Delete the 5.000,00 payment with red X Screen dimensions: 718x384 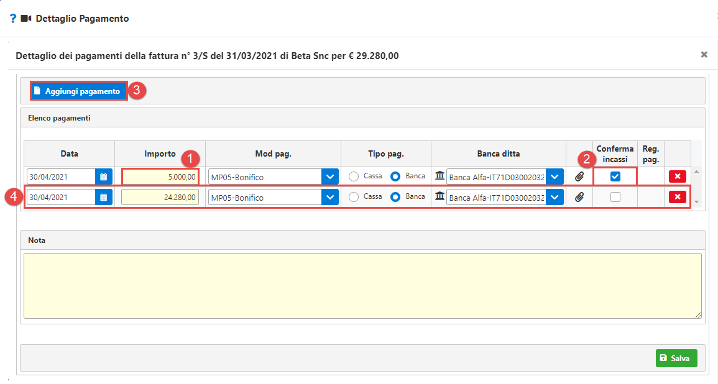(678, 177)
